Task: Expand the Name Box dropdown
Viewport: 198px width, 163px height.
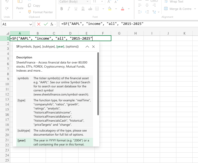Action: tap(31, 24)
